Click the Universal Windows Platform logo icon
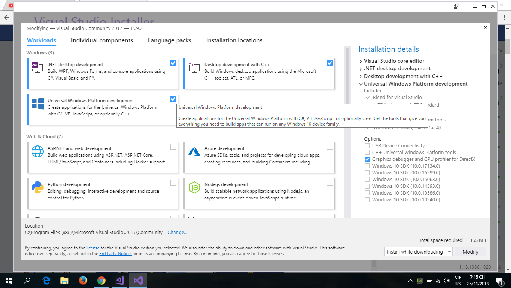Image resolution: width=511 pixels, height=288 pixels. (37, 103)
